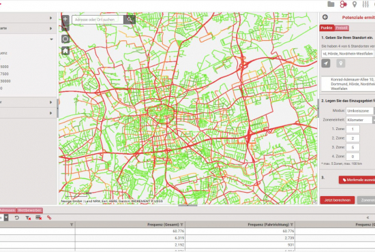
Task: Open filter of the first unlabeled column
Action: [x=72, y=225]
